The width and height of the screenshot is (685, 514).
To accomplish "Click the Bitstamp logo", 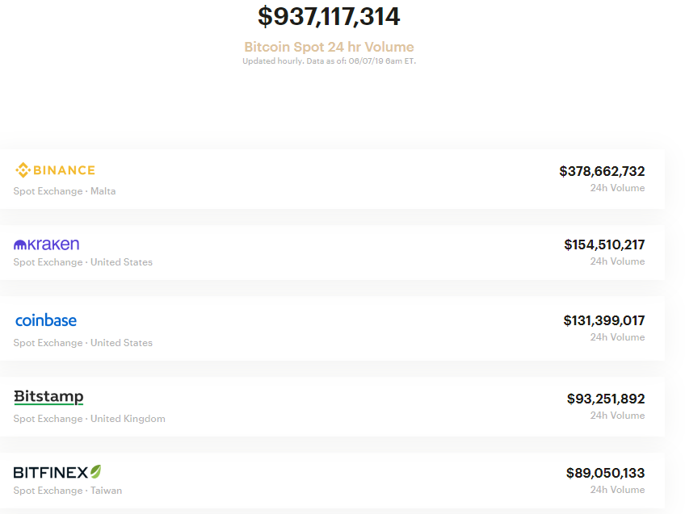I will click(48, 397).
